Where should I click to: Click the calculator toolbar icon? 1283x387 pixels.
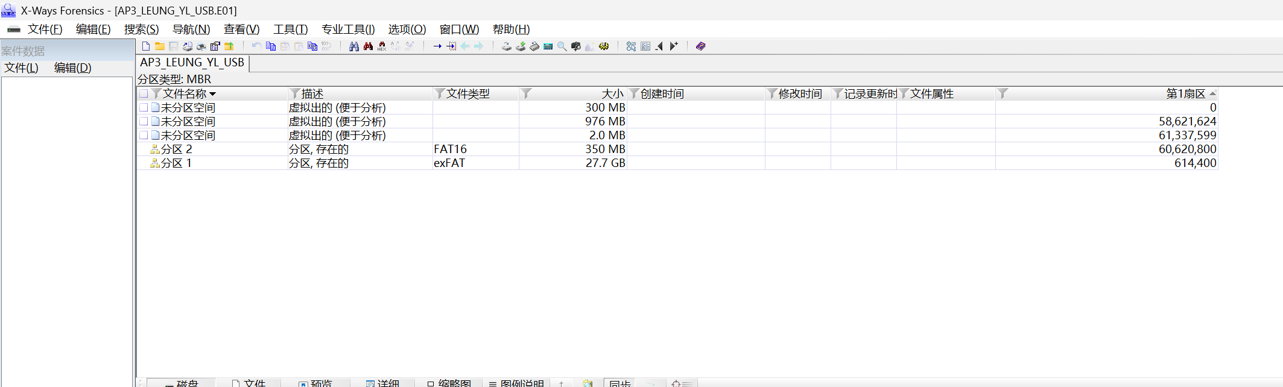548,46
